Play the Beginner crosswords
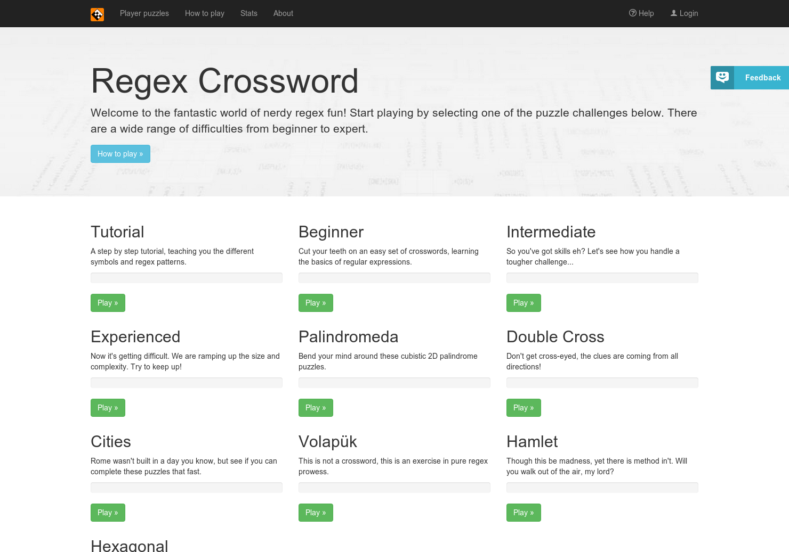 click(x=316, y=302)
